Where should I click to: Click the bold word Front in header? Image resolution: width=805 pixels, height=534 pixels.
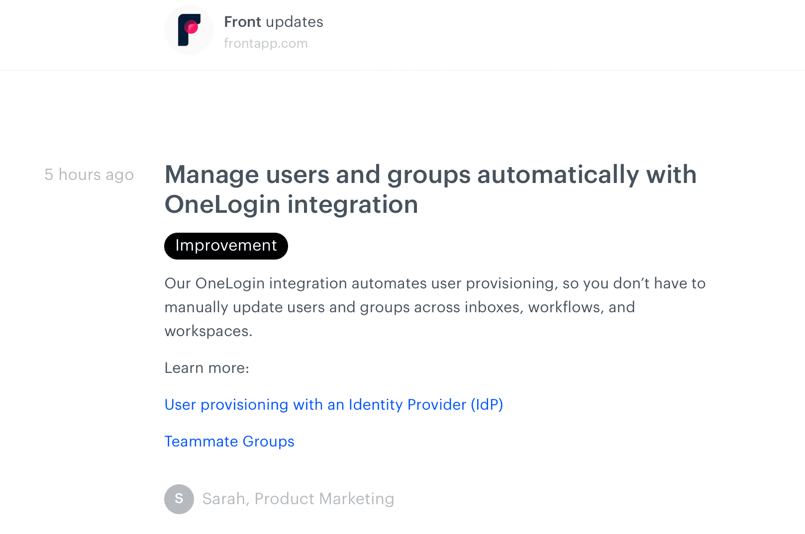pos(243,22)
